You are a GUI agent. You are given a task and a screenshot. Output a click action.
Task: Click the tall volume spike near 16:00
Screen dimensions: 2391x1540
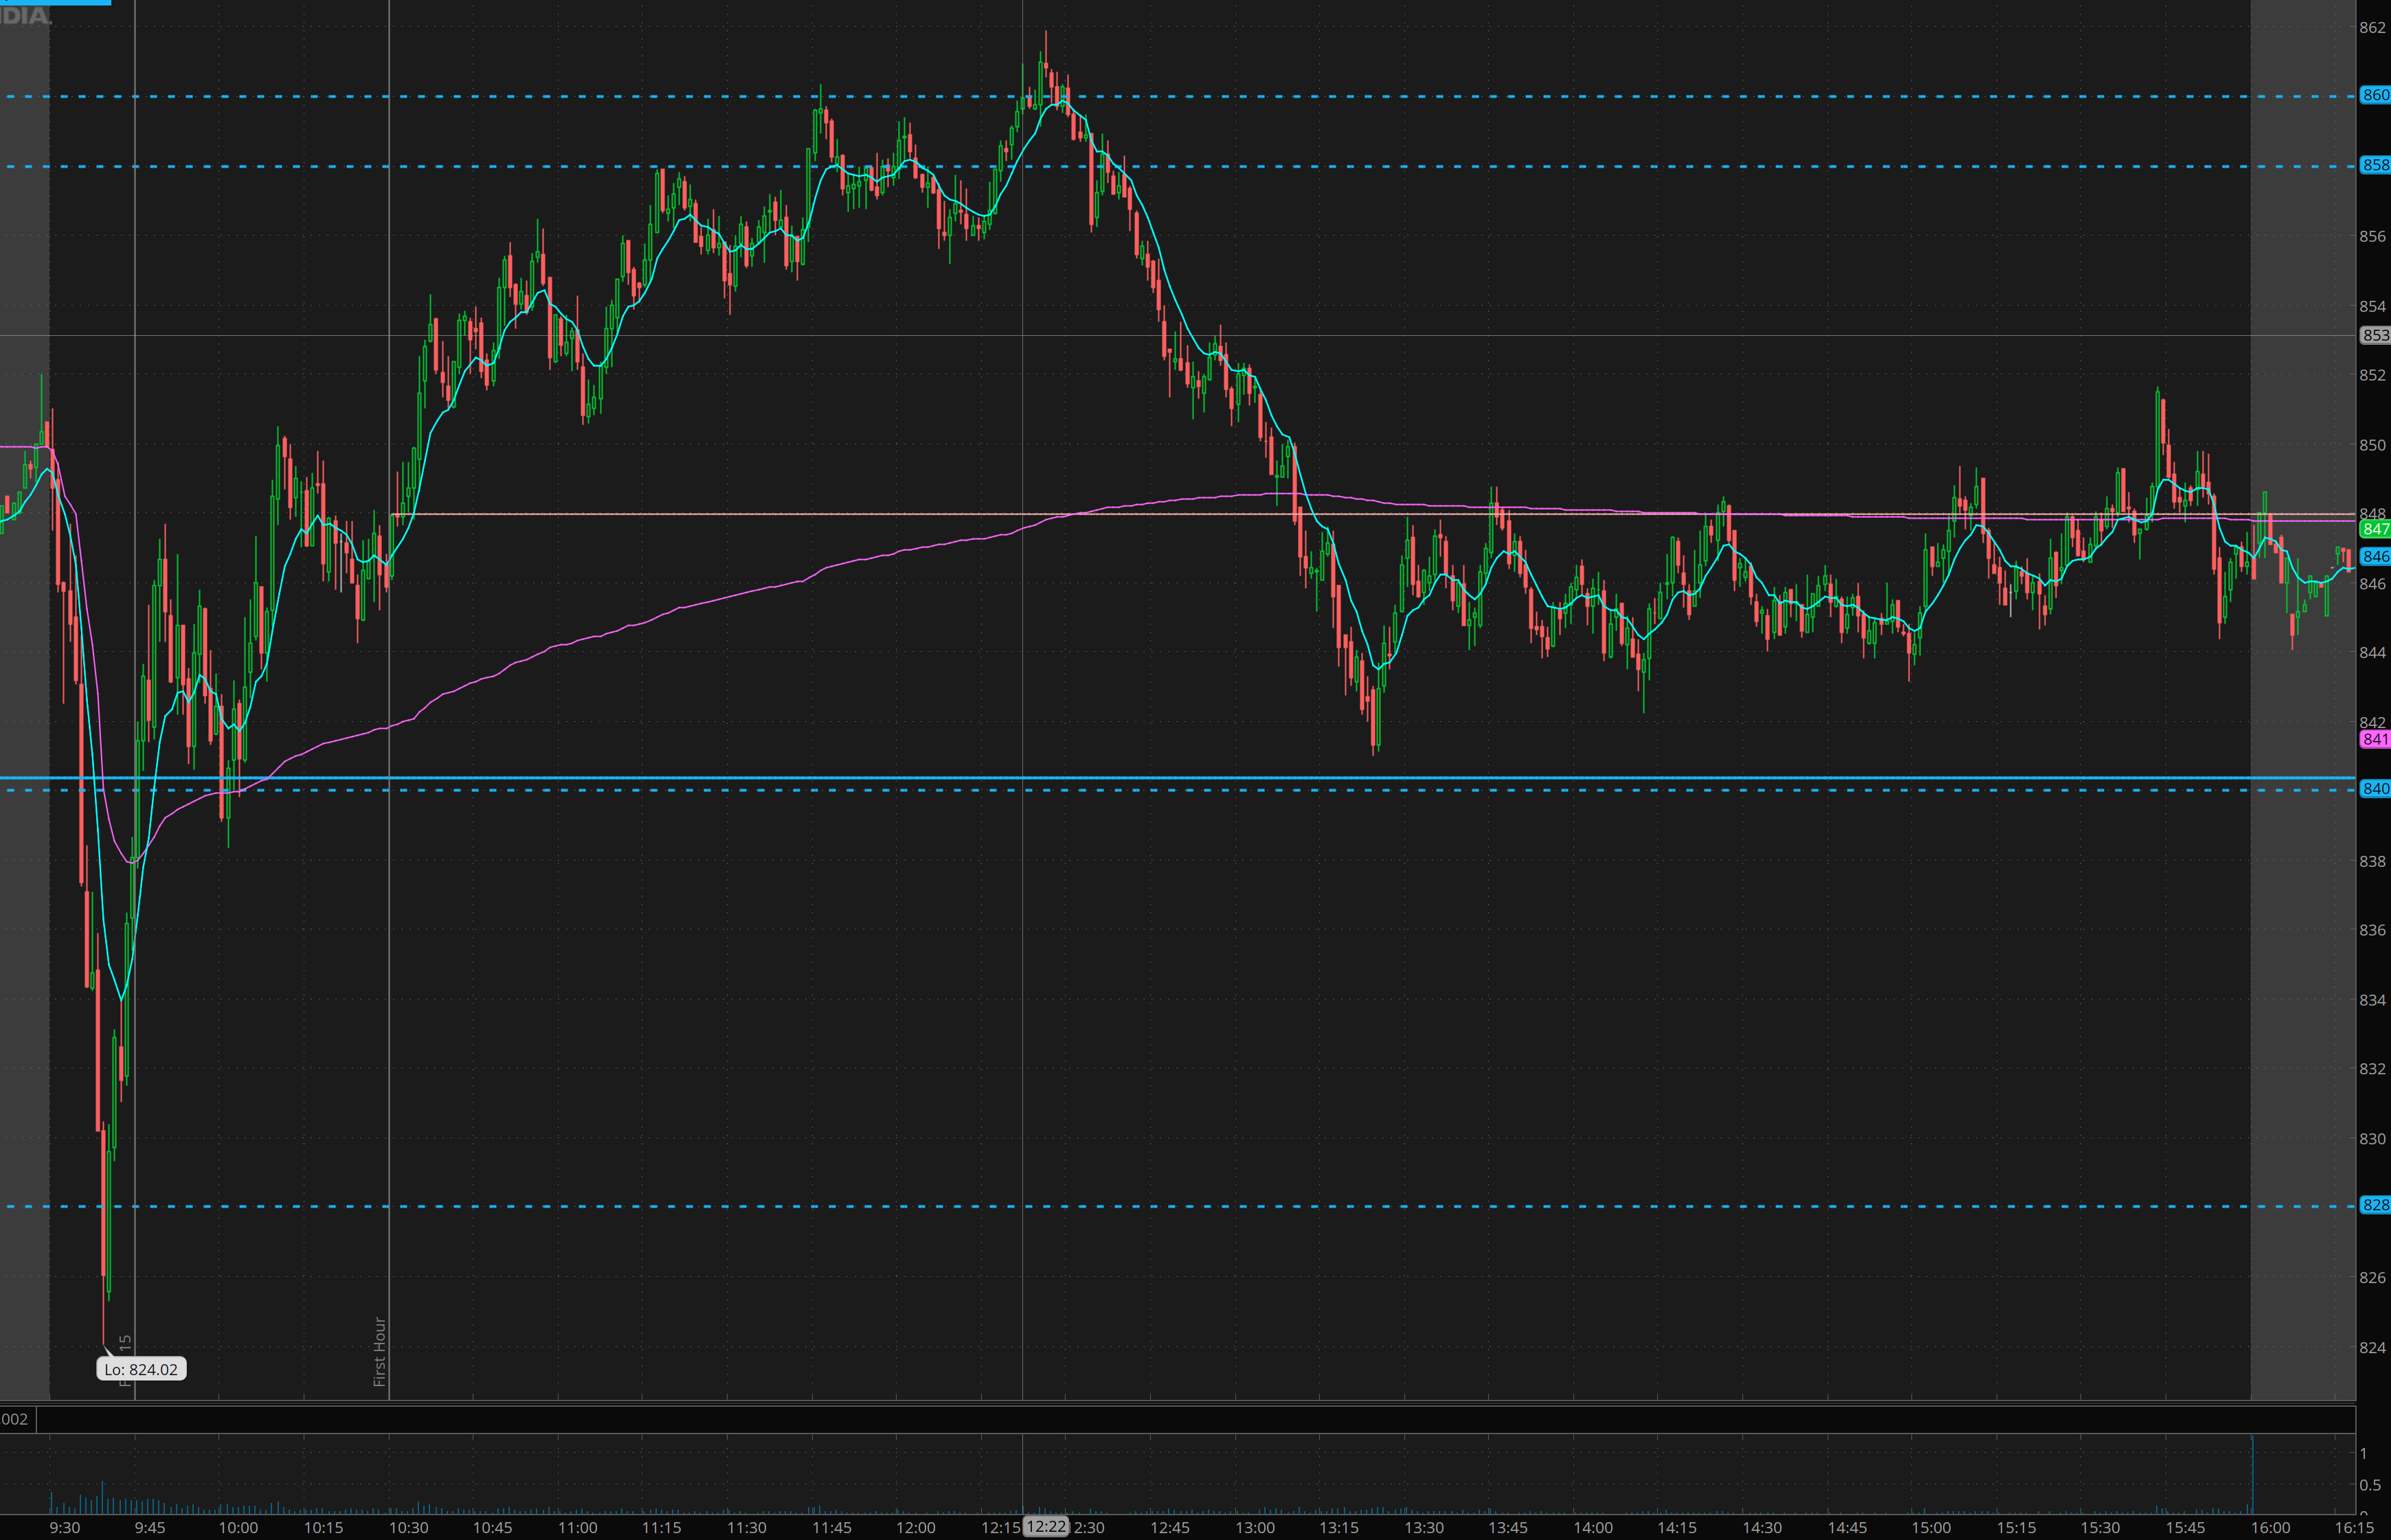tap(2252, 1475)
